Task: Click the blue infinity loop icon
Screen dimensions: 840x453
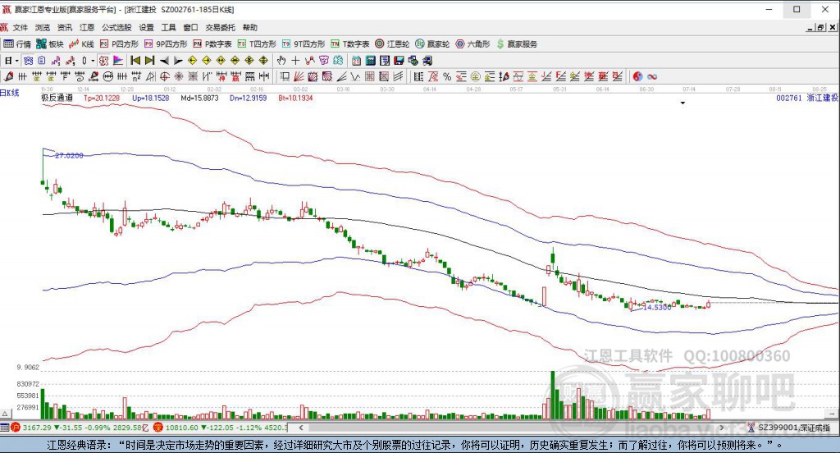Action: click(652, 76)
